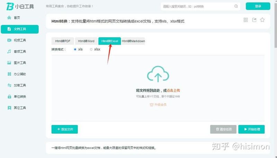This screenshot has height=158, width=277.
Task: Click the 开始处理 button
Action: click(x=252, y=129)
